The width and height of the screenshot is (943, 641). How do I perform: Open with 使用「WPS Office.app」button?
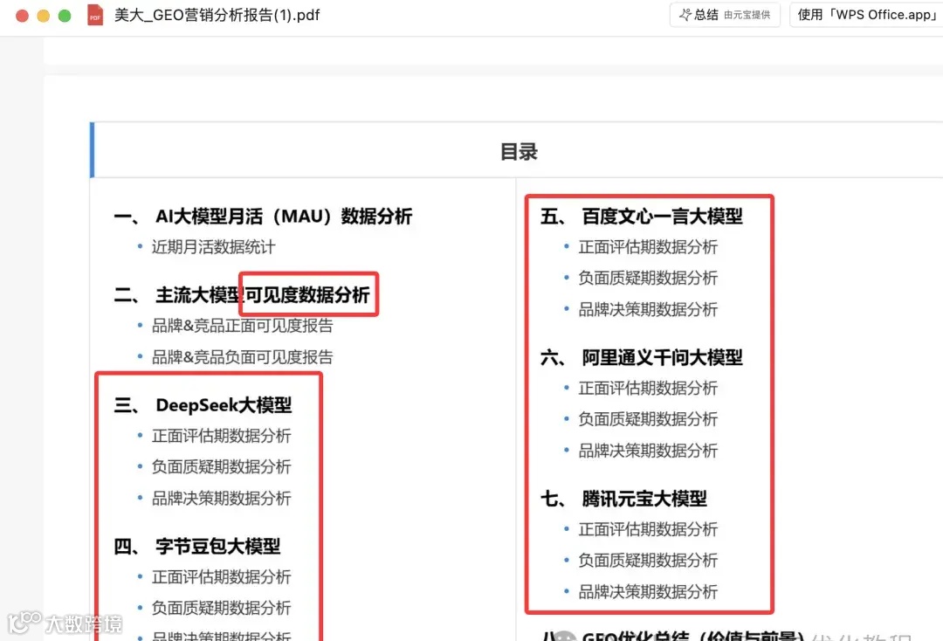click(867, 15)
